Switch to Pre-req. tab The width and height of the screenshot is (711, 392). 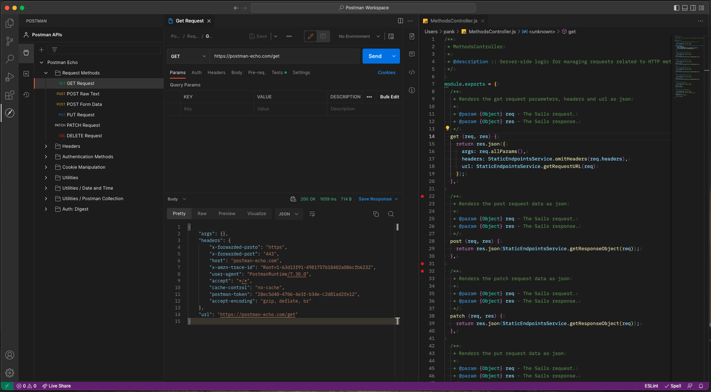point(257,72)
